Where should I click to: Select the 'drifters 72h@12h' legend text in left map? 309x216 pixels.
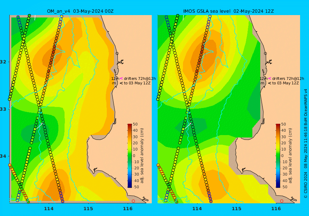pos(140,79)
